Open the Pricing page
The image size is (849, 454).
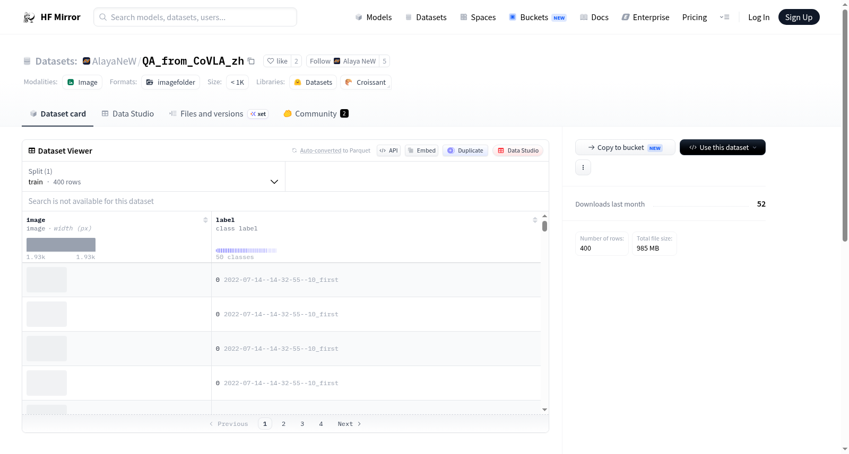pyautogui.click(x=695, y=17)
